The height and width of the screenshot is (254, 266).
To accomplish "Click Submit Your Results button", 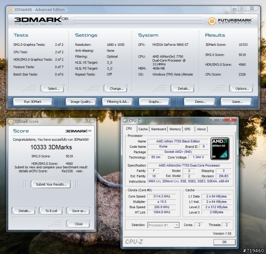I will 51,184.
